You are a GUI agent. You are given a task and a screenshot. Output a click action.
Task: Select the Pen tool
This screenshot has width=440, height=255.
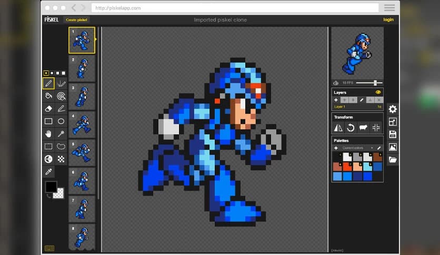tap(48, 83)
